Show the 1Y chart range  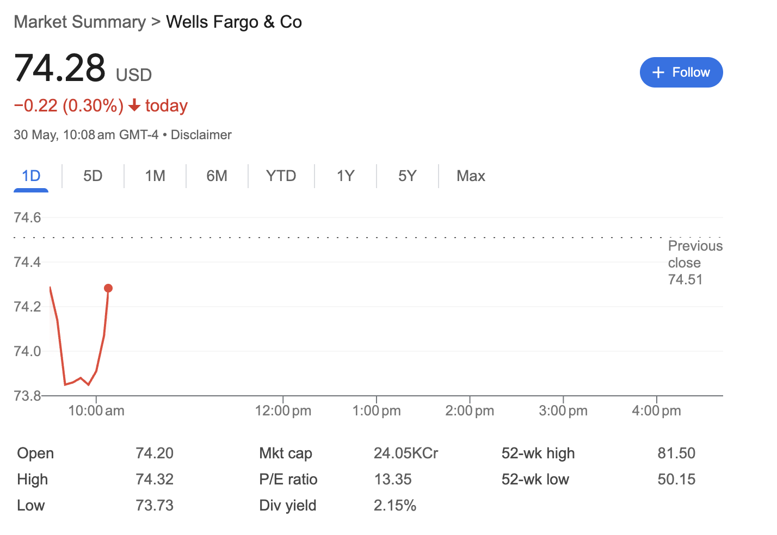(346, 176)
